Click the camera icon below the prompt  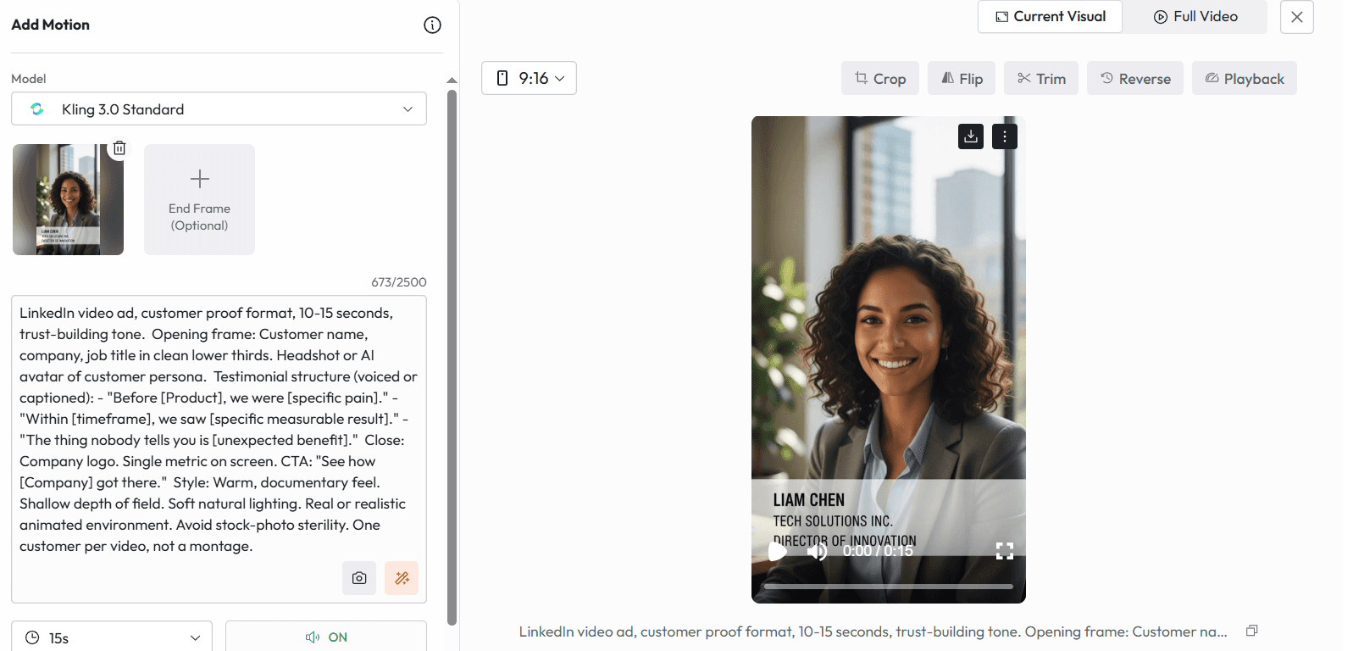point(359,578)
